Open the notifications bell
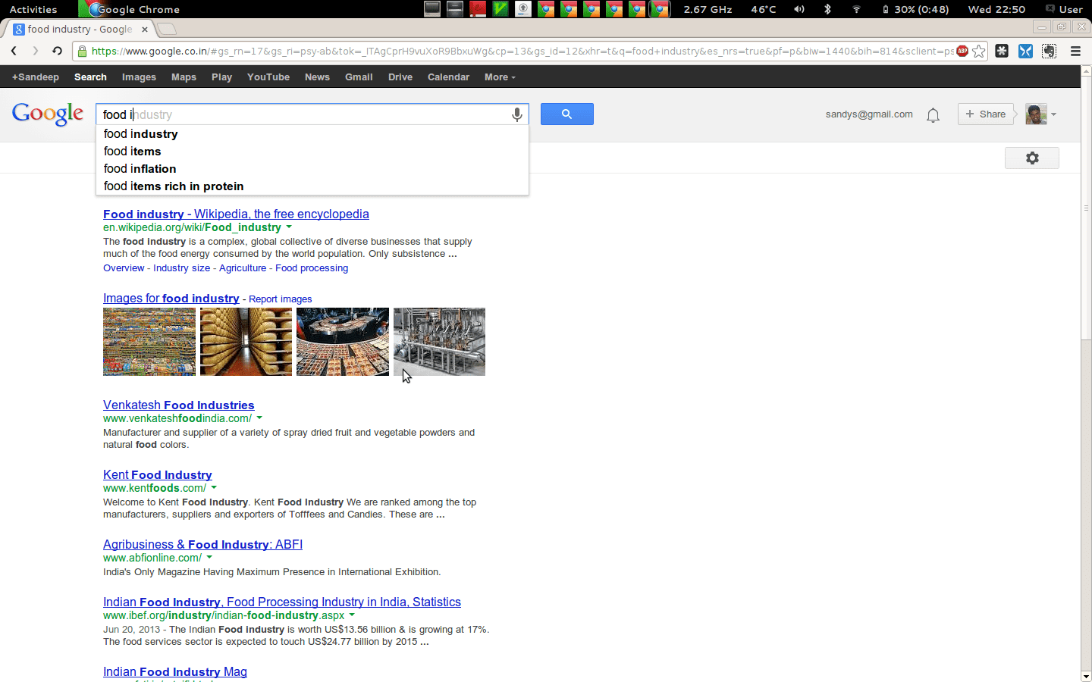The width and height of the screenshot is (1092, 682). [x=933, y=115]
